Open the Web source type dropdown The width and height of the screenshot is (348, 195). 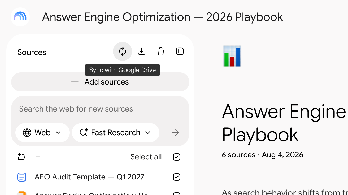42,133
